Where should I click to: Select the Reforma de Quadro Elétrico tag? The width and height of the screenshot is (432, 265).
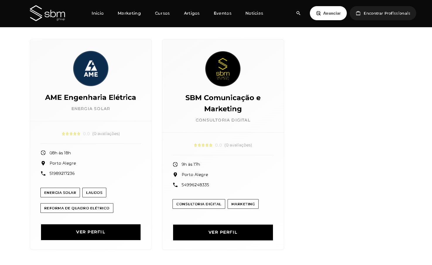77,208
